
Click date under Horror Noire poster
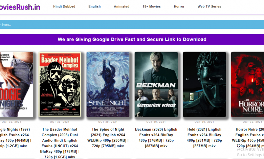(252, 122)
